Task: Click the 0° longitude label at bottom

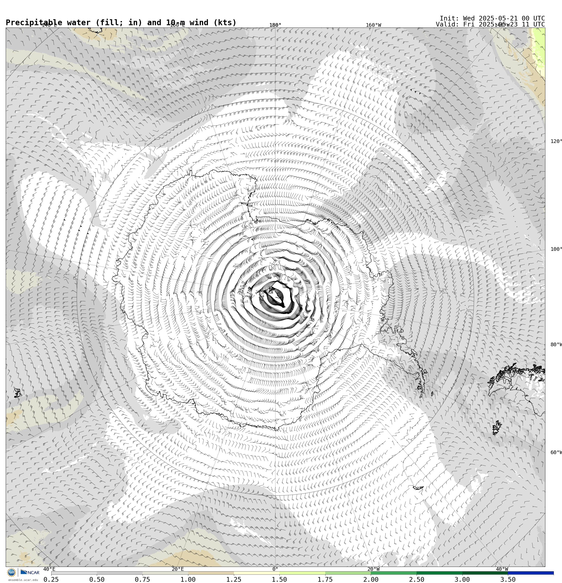Action: coord(275,569)
